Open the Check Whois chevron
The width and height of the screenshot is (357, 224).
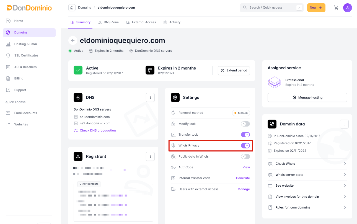tap(345, 164)
